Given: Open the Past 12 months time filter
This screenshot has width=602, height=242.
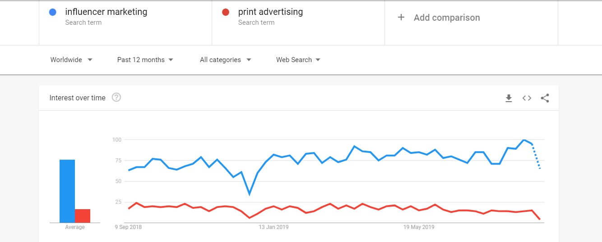Looking at the screenshot, I should click(145, 60).
